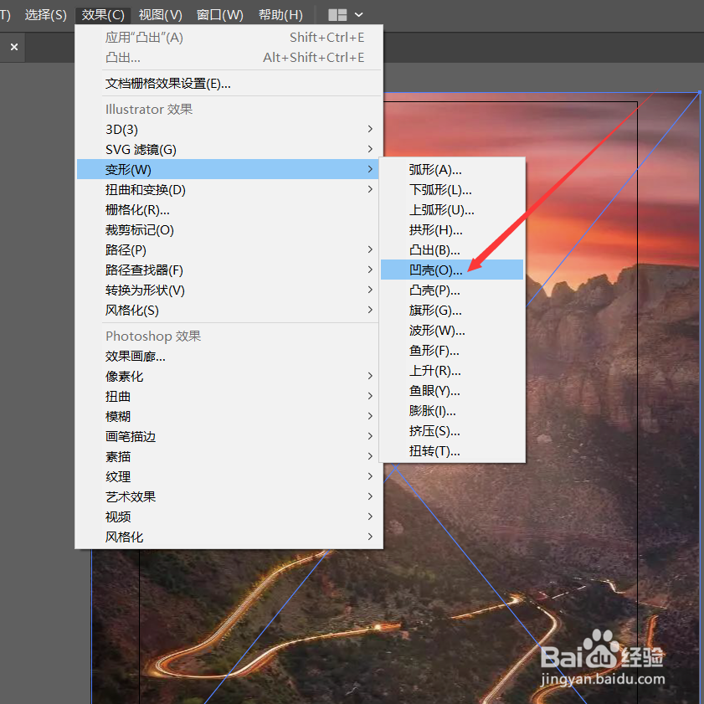
Task: Select 拱形(H)... warp option
Action: click(452, 230)
